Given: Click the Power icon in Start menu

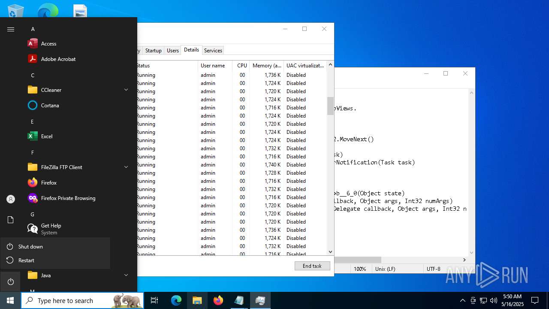Looking at the screenshot, I should point(11,282).
